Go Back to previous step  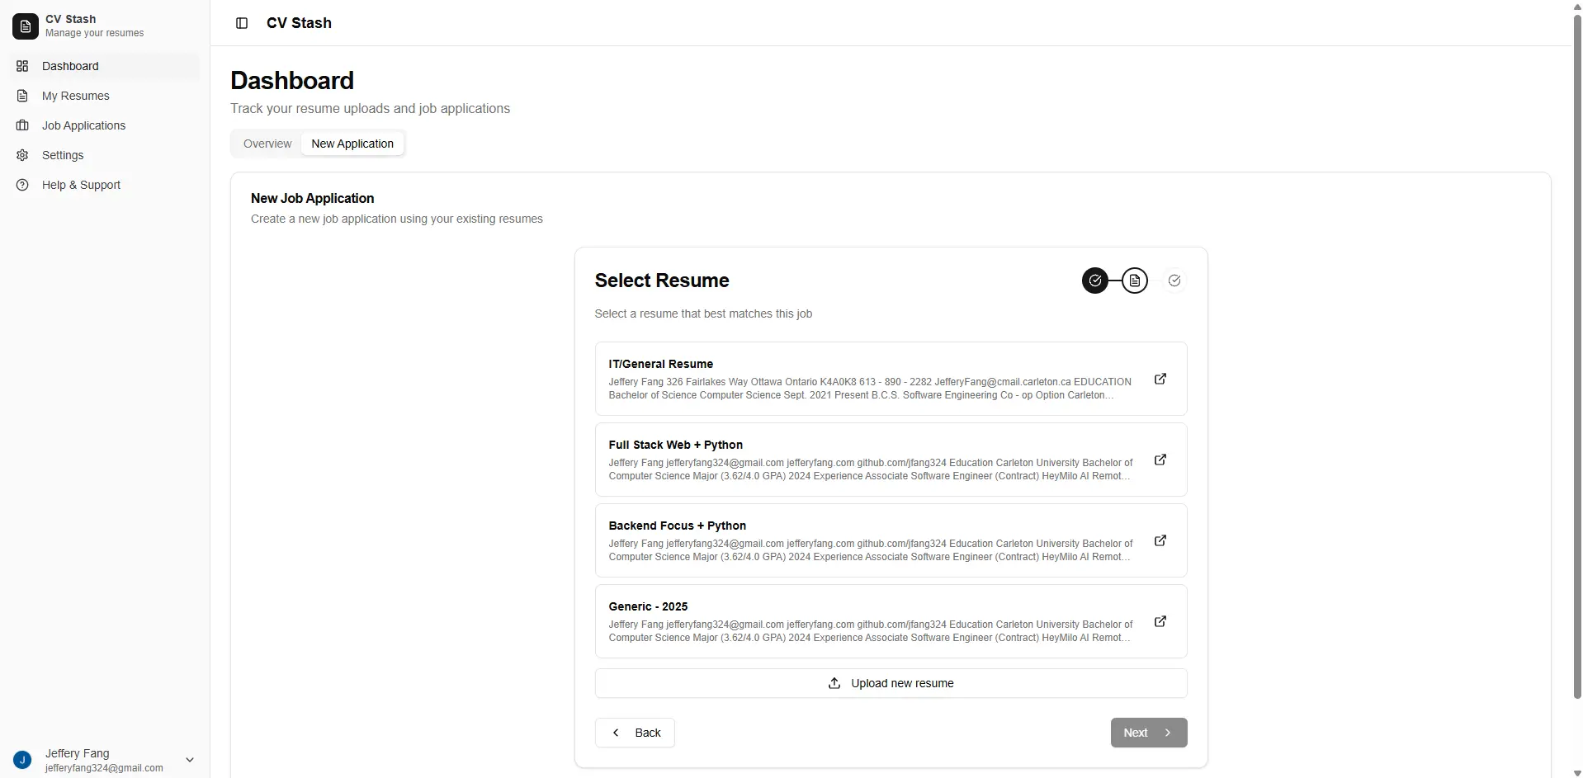635,733
